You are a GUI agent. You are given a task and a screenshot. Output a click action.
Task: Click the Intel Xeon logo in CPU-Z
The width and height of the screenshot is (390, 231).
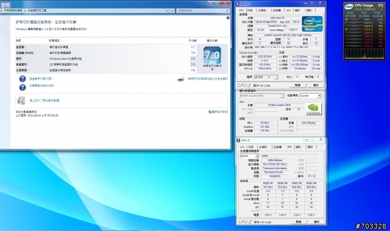[x=312, y=24]
